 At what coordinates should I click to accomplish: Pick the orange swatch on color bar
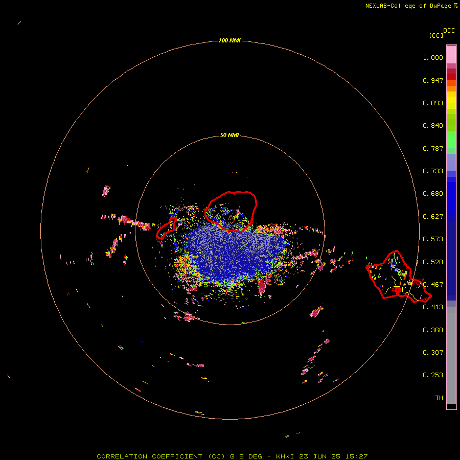[451, 88]
